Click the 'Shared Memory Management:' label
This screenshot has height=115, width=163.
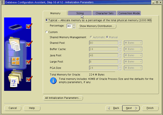click(68, 37)
